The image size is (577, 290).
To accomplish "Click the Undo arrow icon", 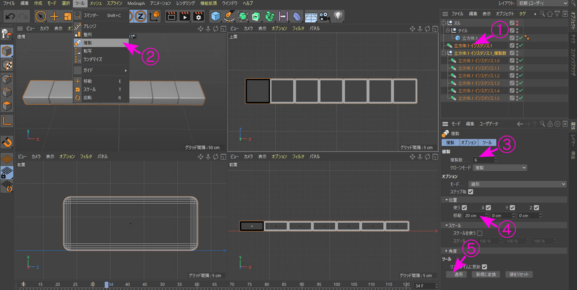I will (x=10, y=17).
